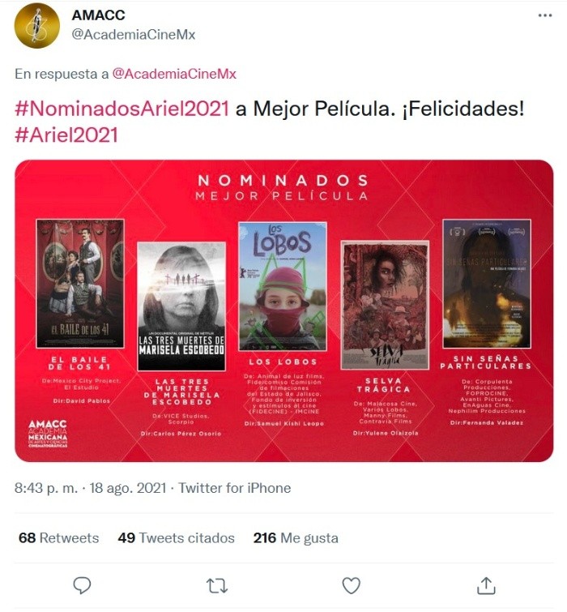The height and width of the screenshot is (612, 567).
Task: Click the retweet arrows icon
Action: tap(216, 586)
